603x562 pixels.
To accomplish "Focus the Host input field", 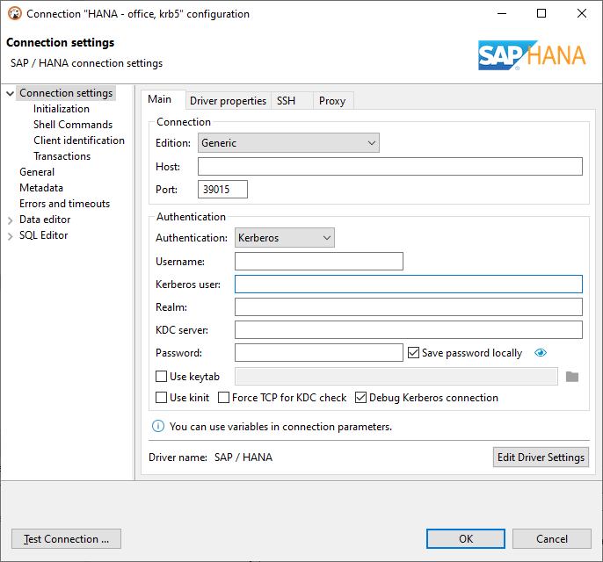I will 390,166.
